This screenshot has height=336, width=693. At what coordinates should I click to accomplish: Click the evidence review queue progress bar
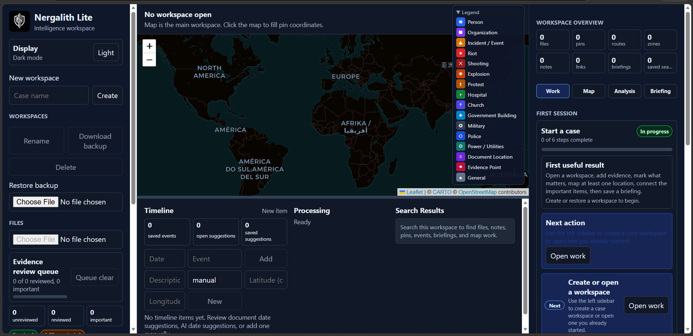tap(40, 297)
